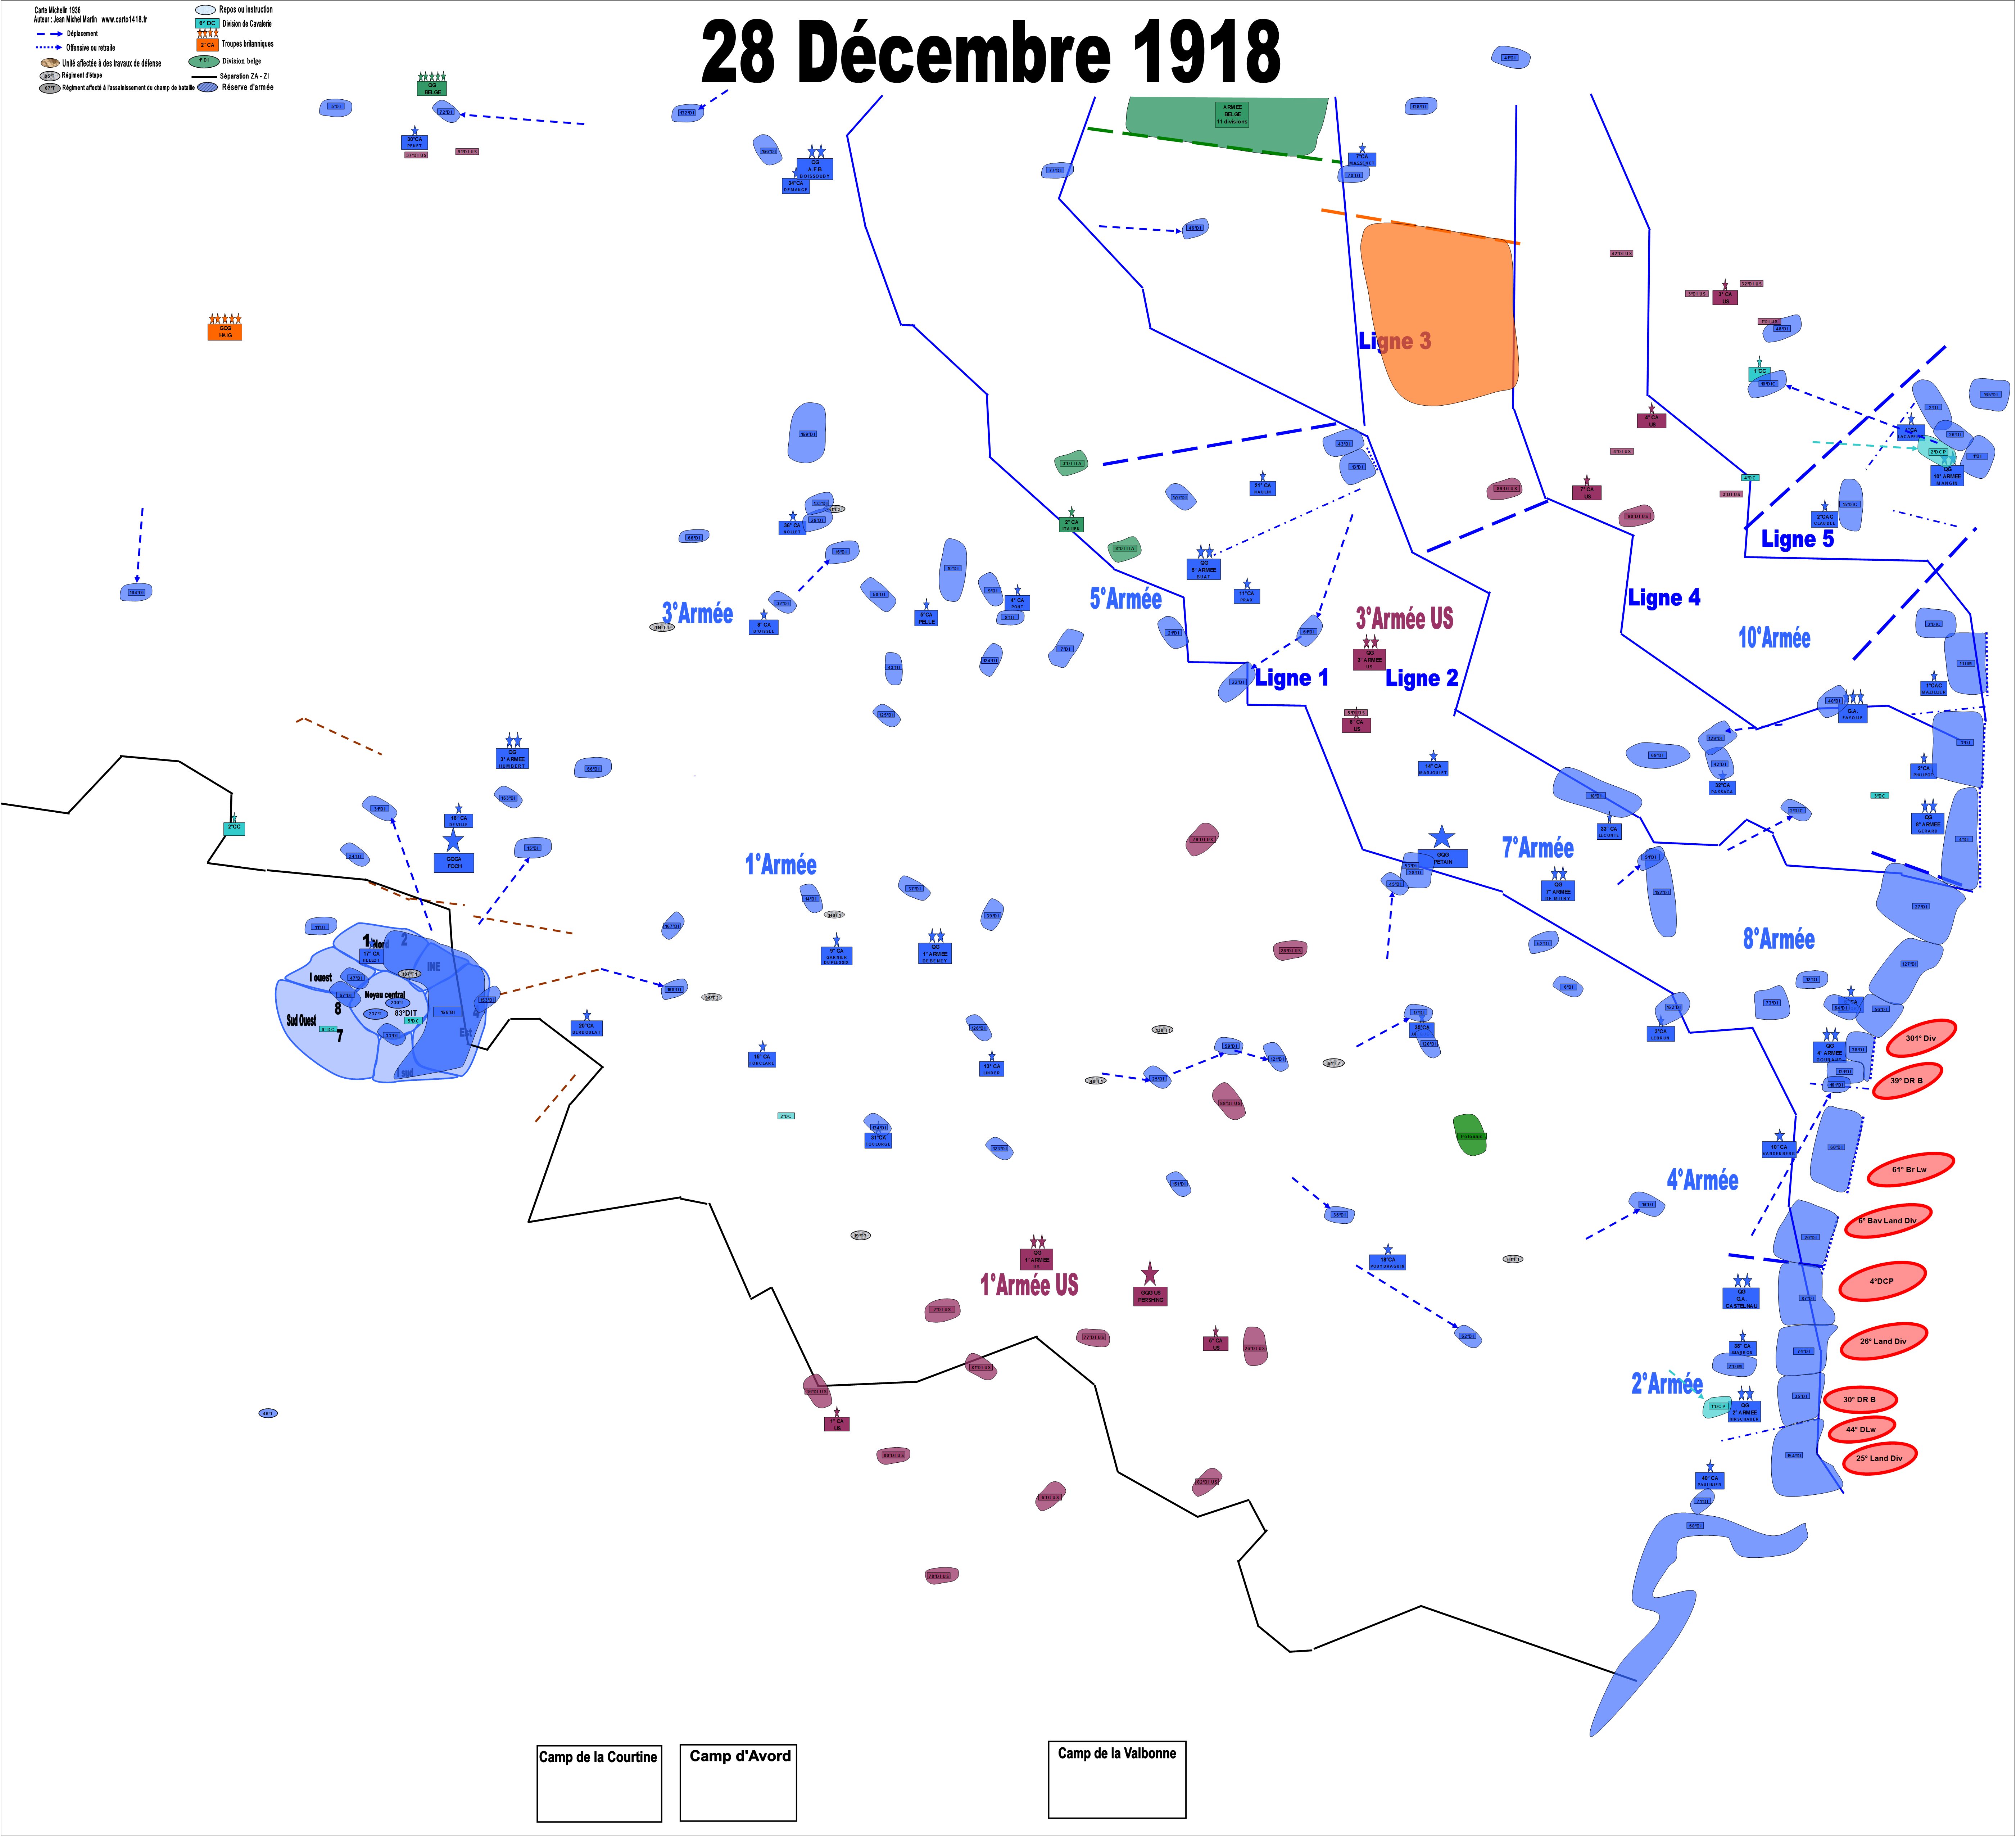Click the GQGA FOCH headquarters marker

(454, 862)
